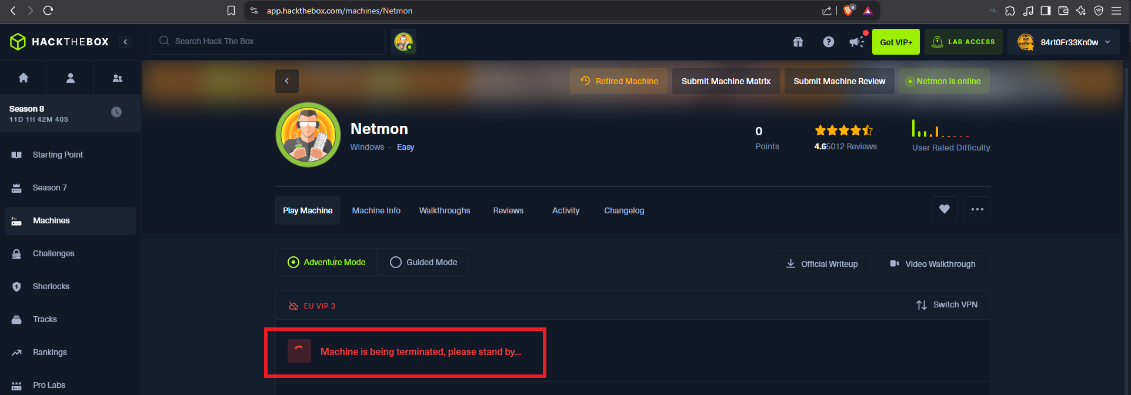The height and width of the screenshot is (395, 1131).
Task: Open the browser extensions puzzle icon
Action: [1010, 11]
